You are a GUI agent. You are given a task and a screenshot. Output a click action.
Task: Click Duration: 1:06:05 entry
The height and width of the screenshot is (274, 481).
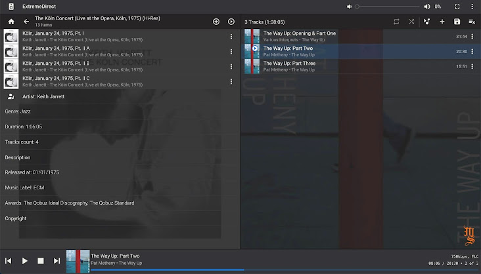coord(23,127)
